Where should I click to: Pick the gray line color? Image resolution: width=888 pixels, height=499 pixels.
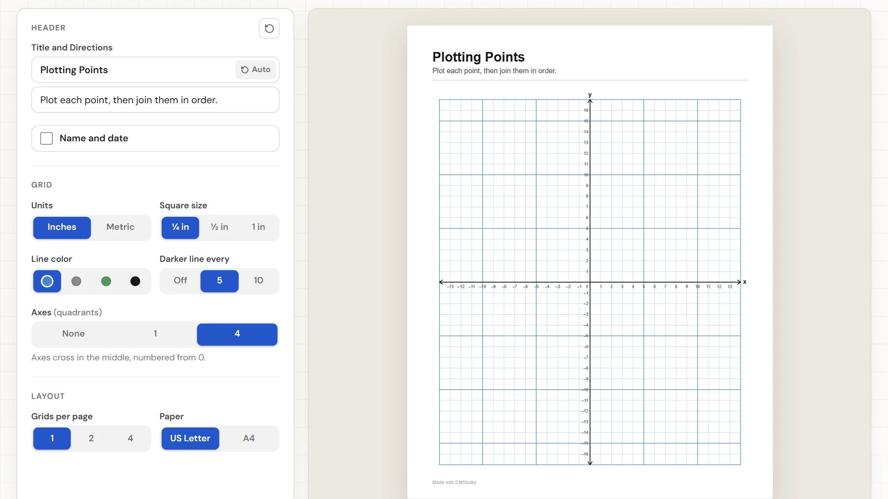coord(76,281)
